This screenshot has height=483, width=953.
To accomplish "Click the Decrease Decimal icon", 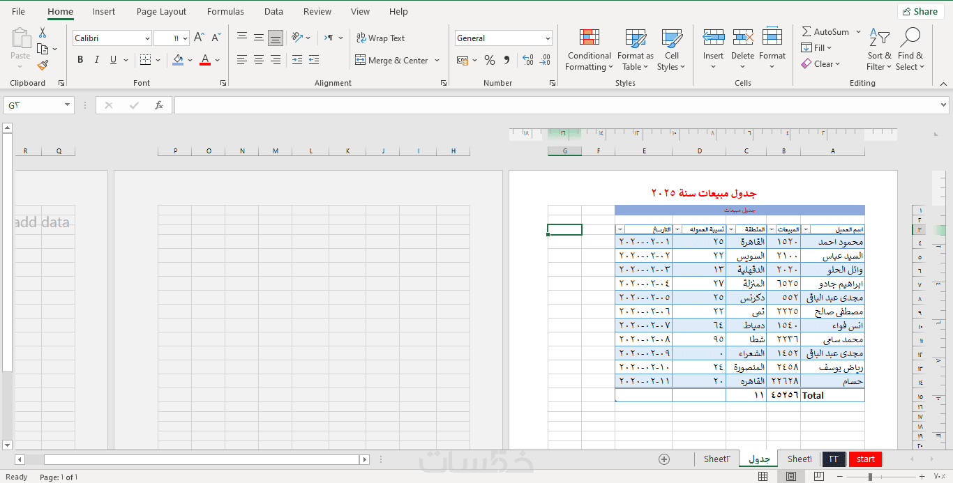I will (545, 61).
